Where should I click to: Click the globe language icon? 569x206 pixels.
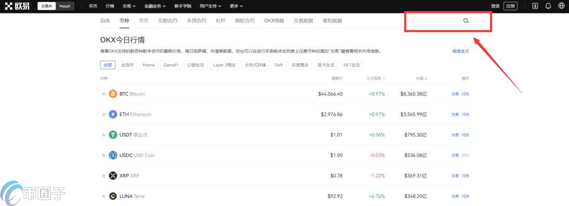(561, 6)
